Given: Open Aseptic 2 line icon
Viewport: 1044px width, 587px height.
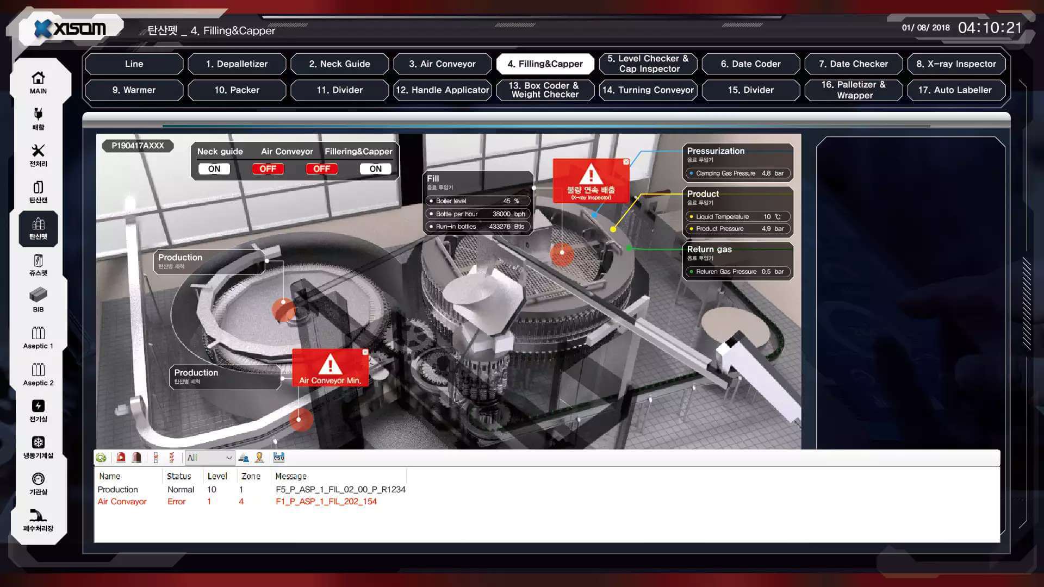Looking at the screenshot, I should (x=38, y=374).
